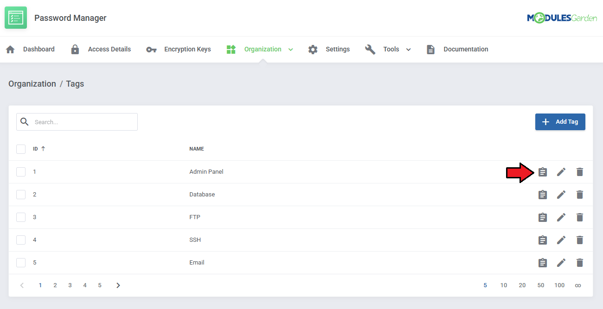Show 5 entries per page

tap(485, 285)
